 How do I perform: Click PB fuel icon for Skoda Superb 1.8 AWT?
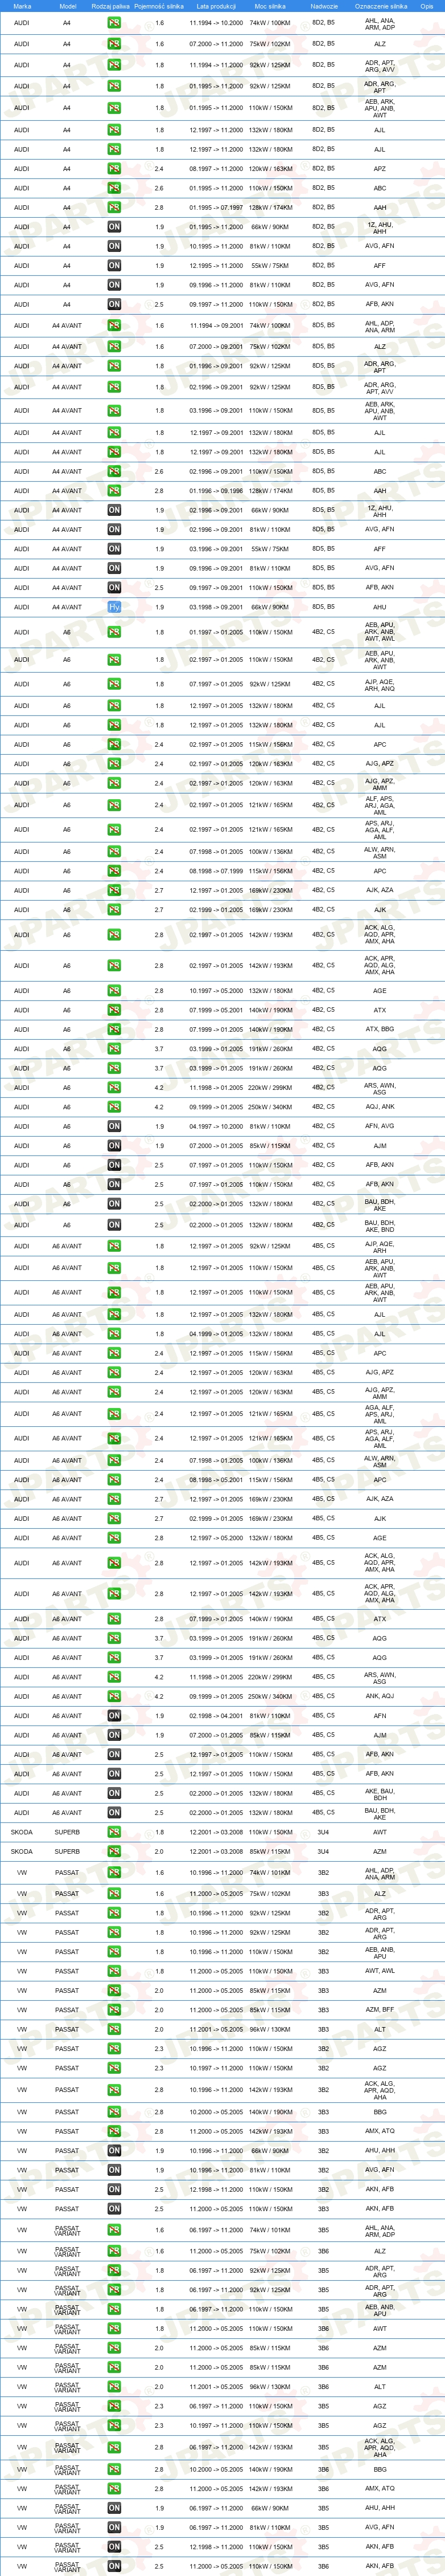coord(114,1832)
